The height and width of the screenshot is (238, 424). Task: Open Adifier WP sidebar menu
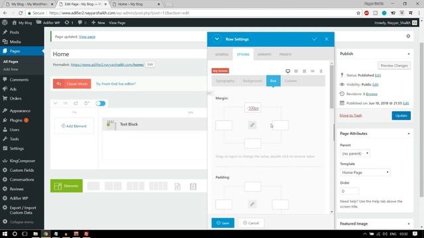click(x=19, y=198)
